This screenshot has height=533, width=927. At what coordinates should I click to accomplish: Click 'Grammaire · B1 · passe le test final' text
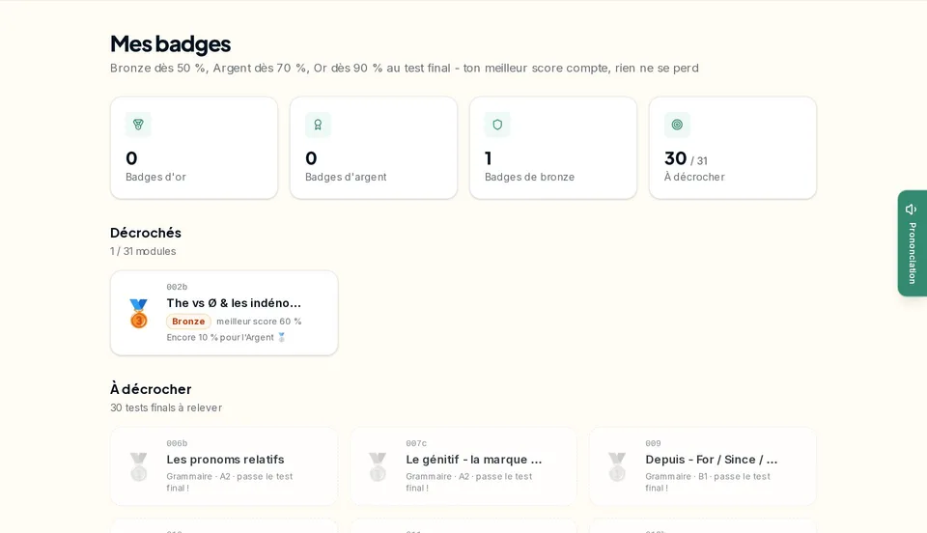click(708, 482)
